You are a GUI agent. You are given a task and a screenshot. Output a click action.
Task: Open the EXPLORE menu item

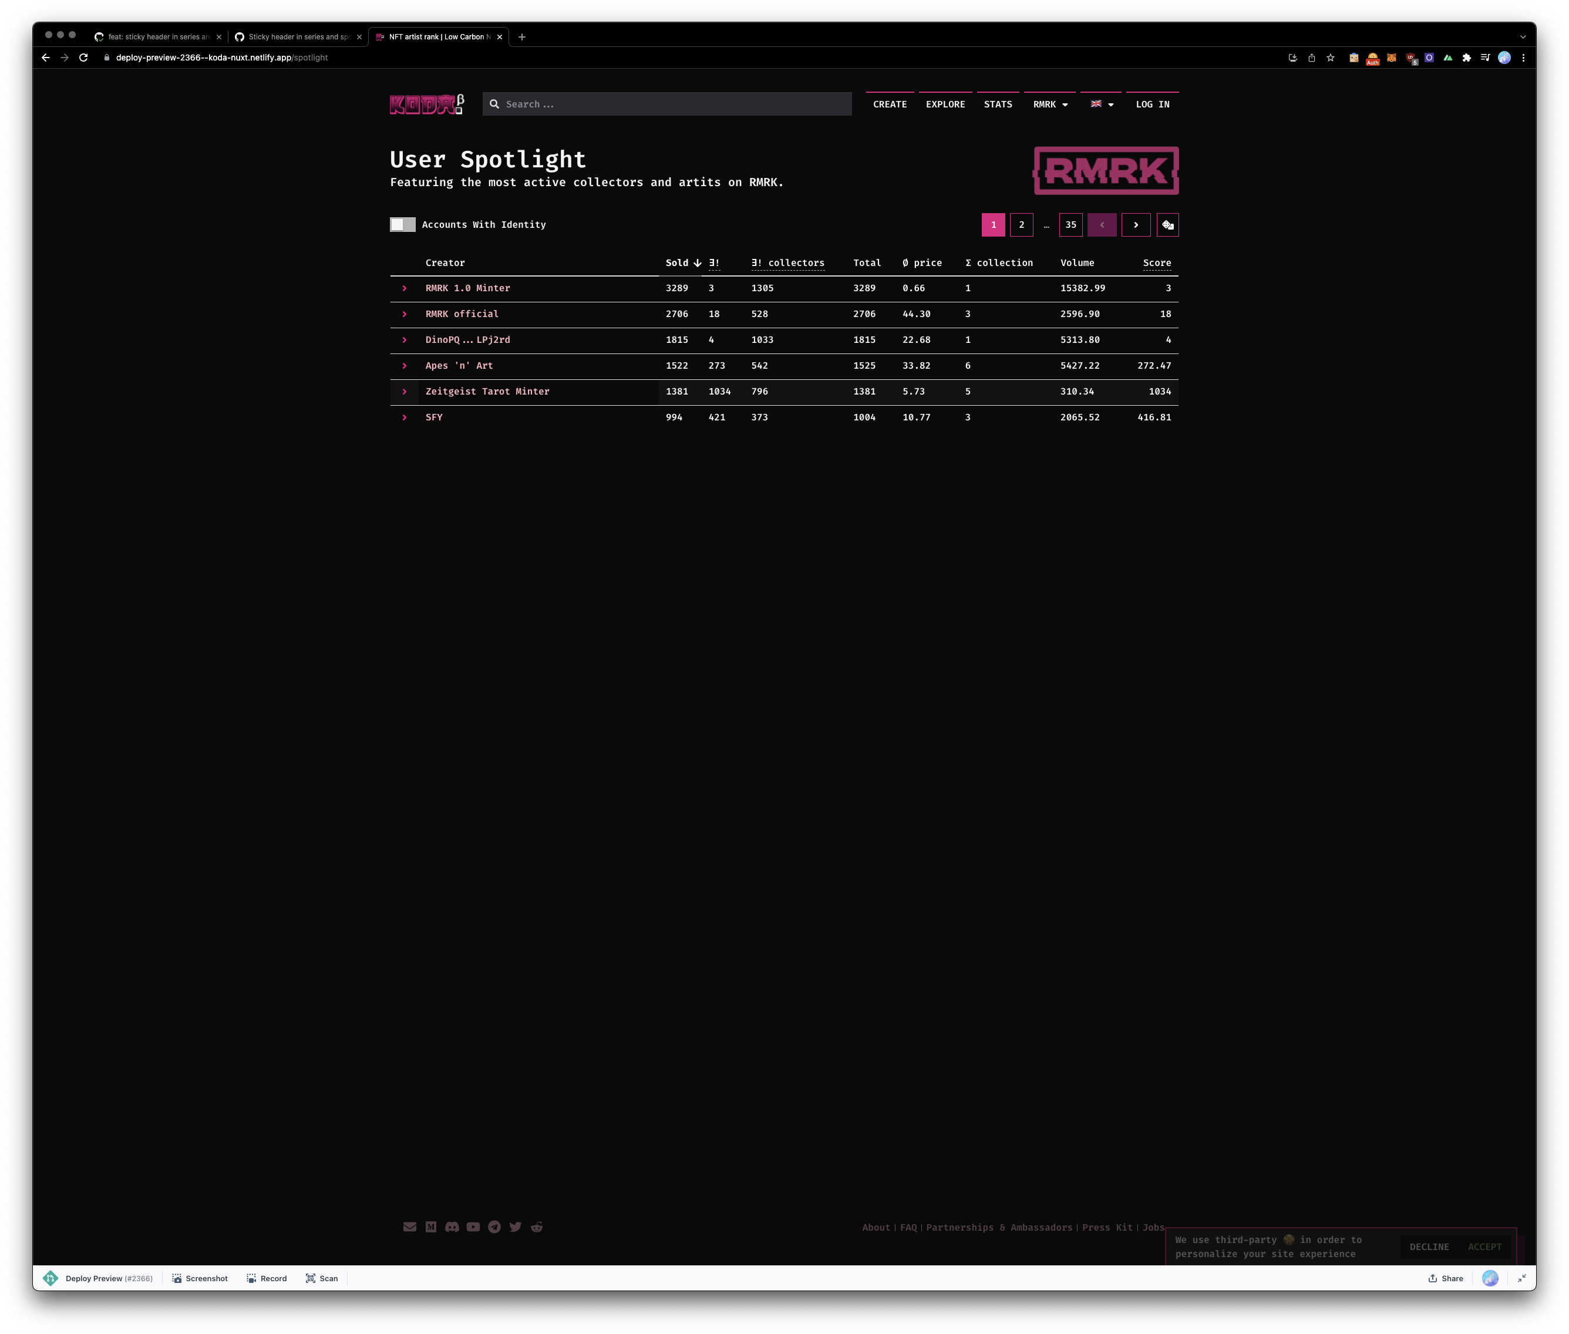945,105
